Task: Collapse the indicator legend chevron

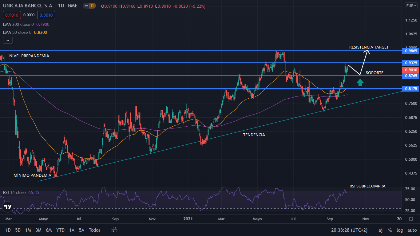Action: [8, 40]
